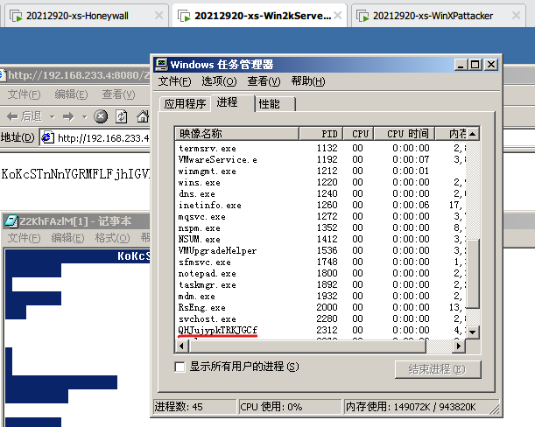The height and width of the screenshot is (427, 535).
Task: Click the 结束进程 button
Action: coord(438,369)
